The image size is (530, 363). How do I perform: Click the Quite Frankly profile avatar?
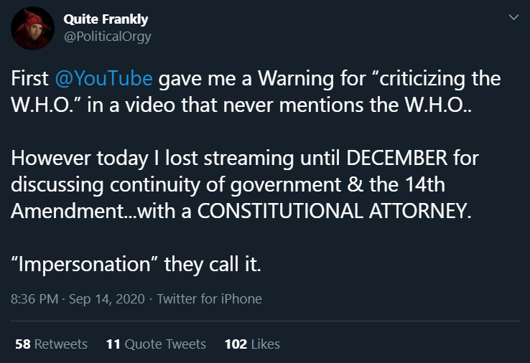point(33,29)
